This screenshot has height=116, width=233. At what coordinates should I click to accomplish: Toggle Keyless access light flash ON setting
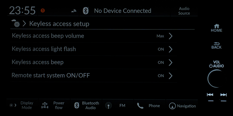pos(94,49)
